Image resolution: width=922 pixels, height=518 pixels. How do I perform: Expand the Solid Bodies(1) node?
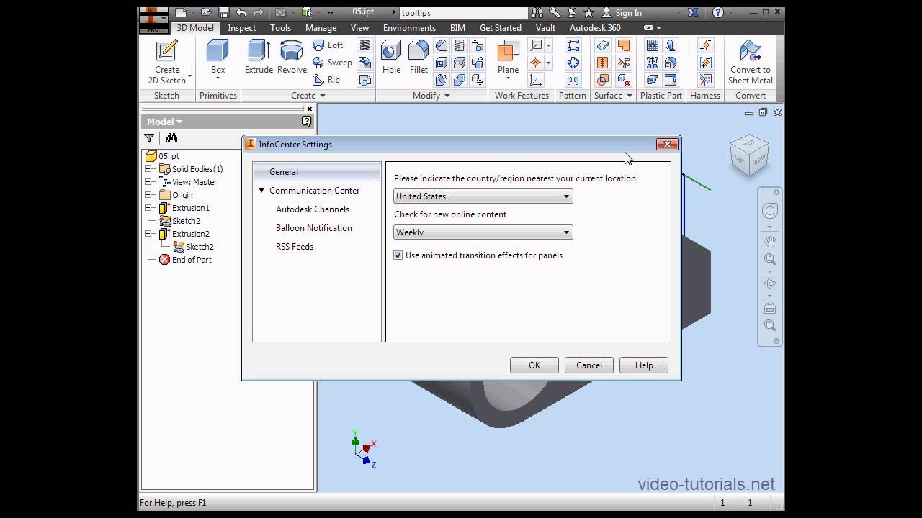point(148,169)
